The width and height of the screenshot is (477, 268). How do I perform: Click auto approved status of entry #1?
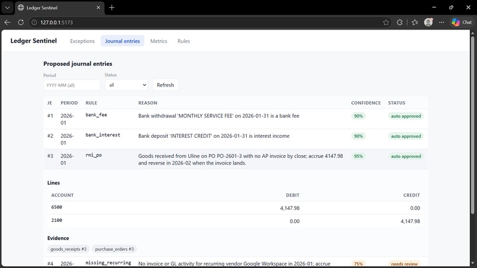(x=406, y=116)
